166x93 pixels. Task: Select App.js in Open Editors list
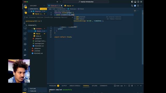pyautogui.click(x=37, y=14)
